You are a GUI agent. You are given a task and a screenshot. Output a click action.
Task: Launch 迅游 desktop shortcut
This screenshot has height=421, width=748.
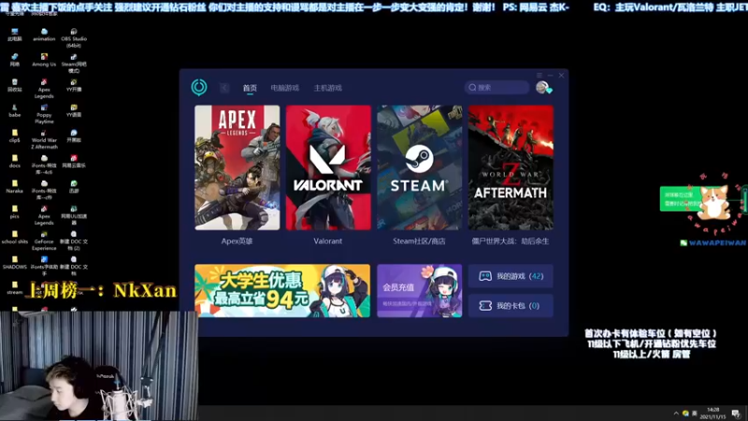click(74, 186)
